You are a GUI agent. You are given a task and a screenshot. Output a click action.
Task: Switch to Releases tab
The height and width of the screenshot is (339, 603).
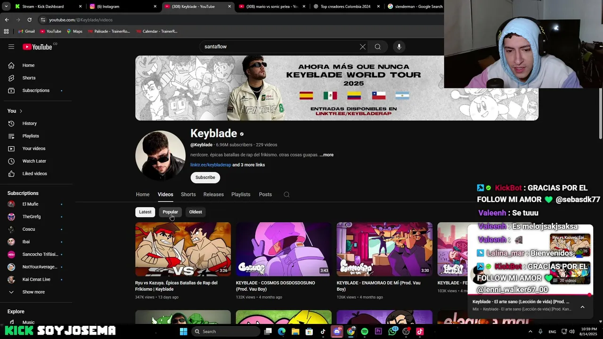(213, 194)
